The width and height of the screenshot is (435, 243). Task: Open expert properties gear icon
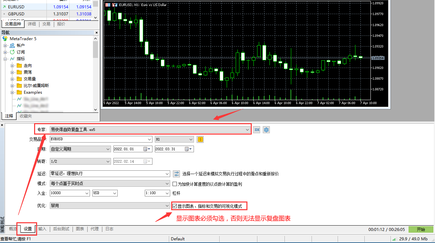[x=266, y=130]
